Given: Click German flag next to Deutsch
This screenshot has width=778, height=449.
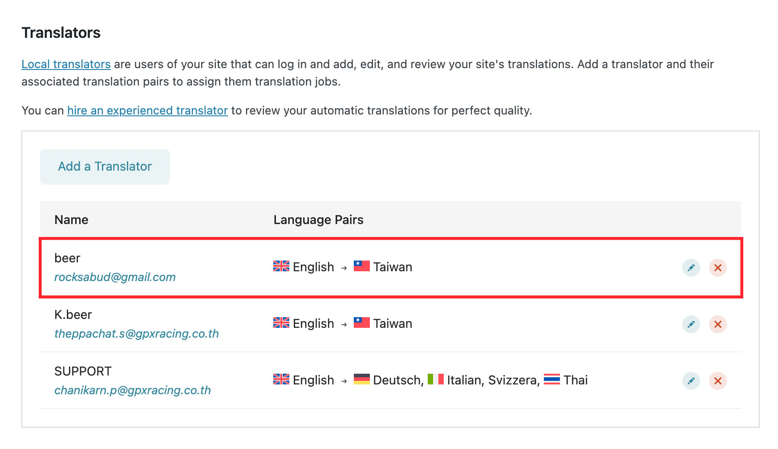Looking at the screenshot, I should point(361,379).
